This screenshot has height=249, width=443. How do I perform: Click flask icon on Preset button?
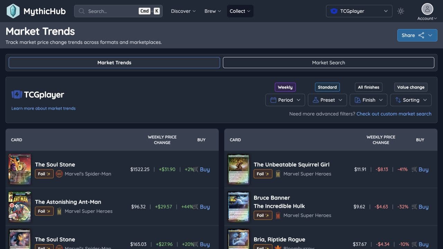point(315,100)
